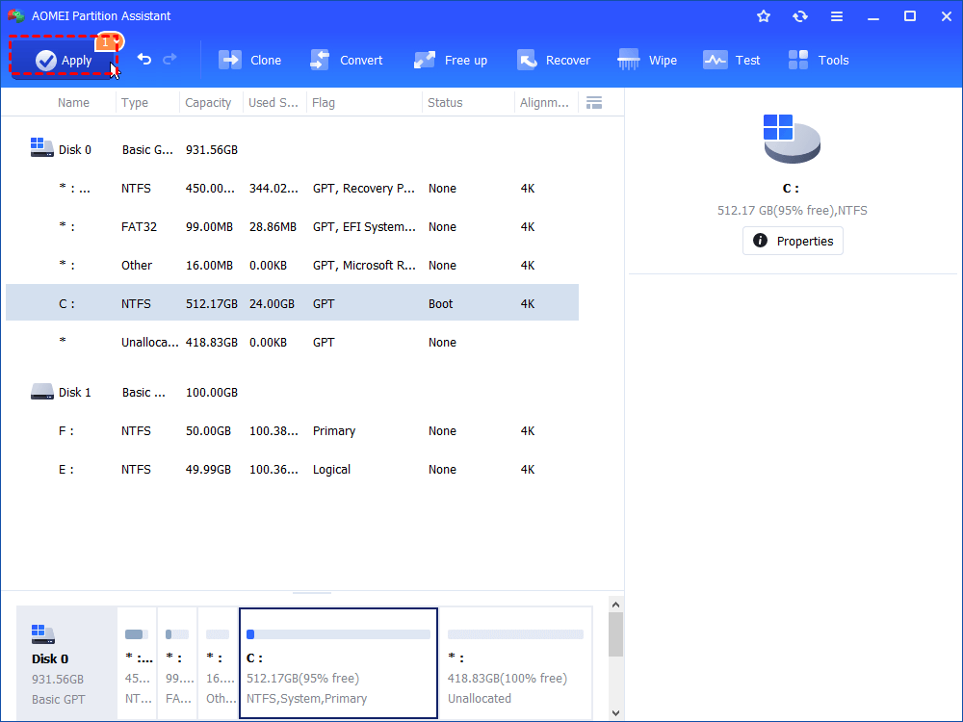This screenshot has width=963, height=722.
Task: Click the star favorite icon
Action: [763, 15]
